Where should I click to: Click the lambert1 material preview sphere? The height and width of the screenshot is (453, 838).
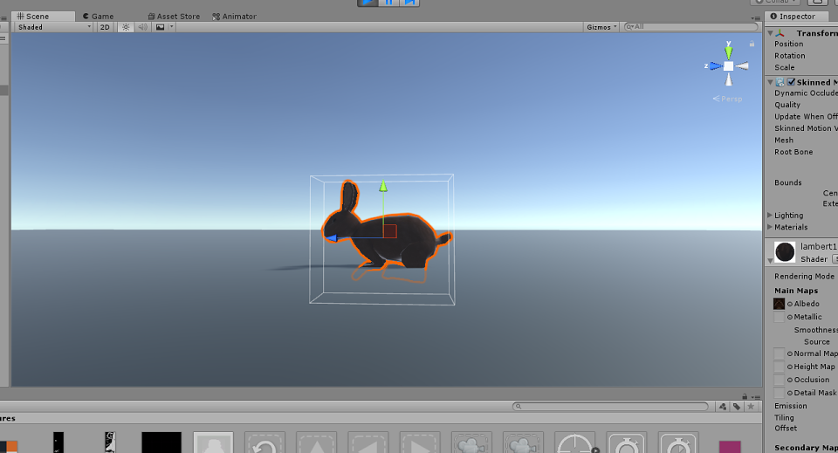(x=785, y=251)
